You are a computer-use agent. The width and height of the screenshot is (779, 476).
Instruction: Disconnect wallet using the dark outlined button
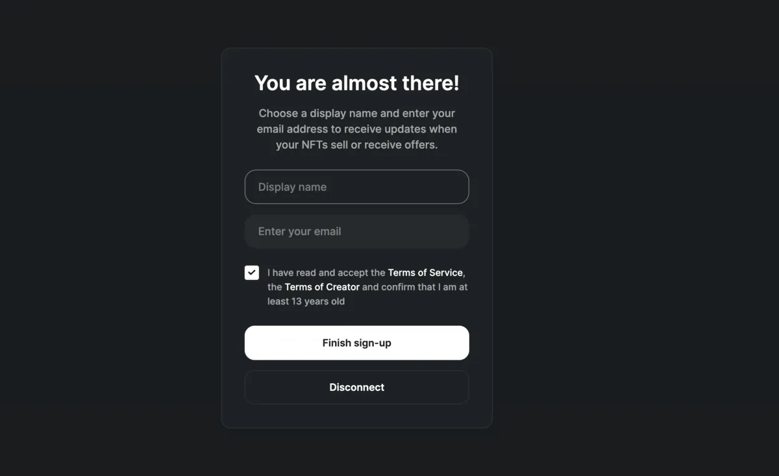[356, 387]
